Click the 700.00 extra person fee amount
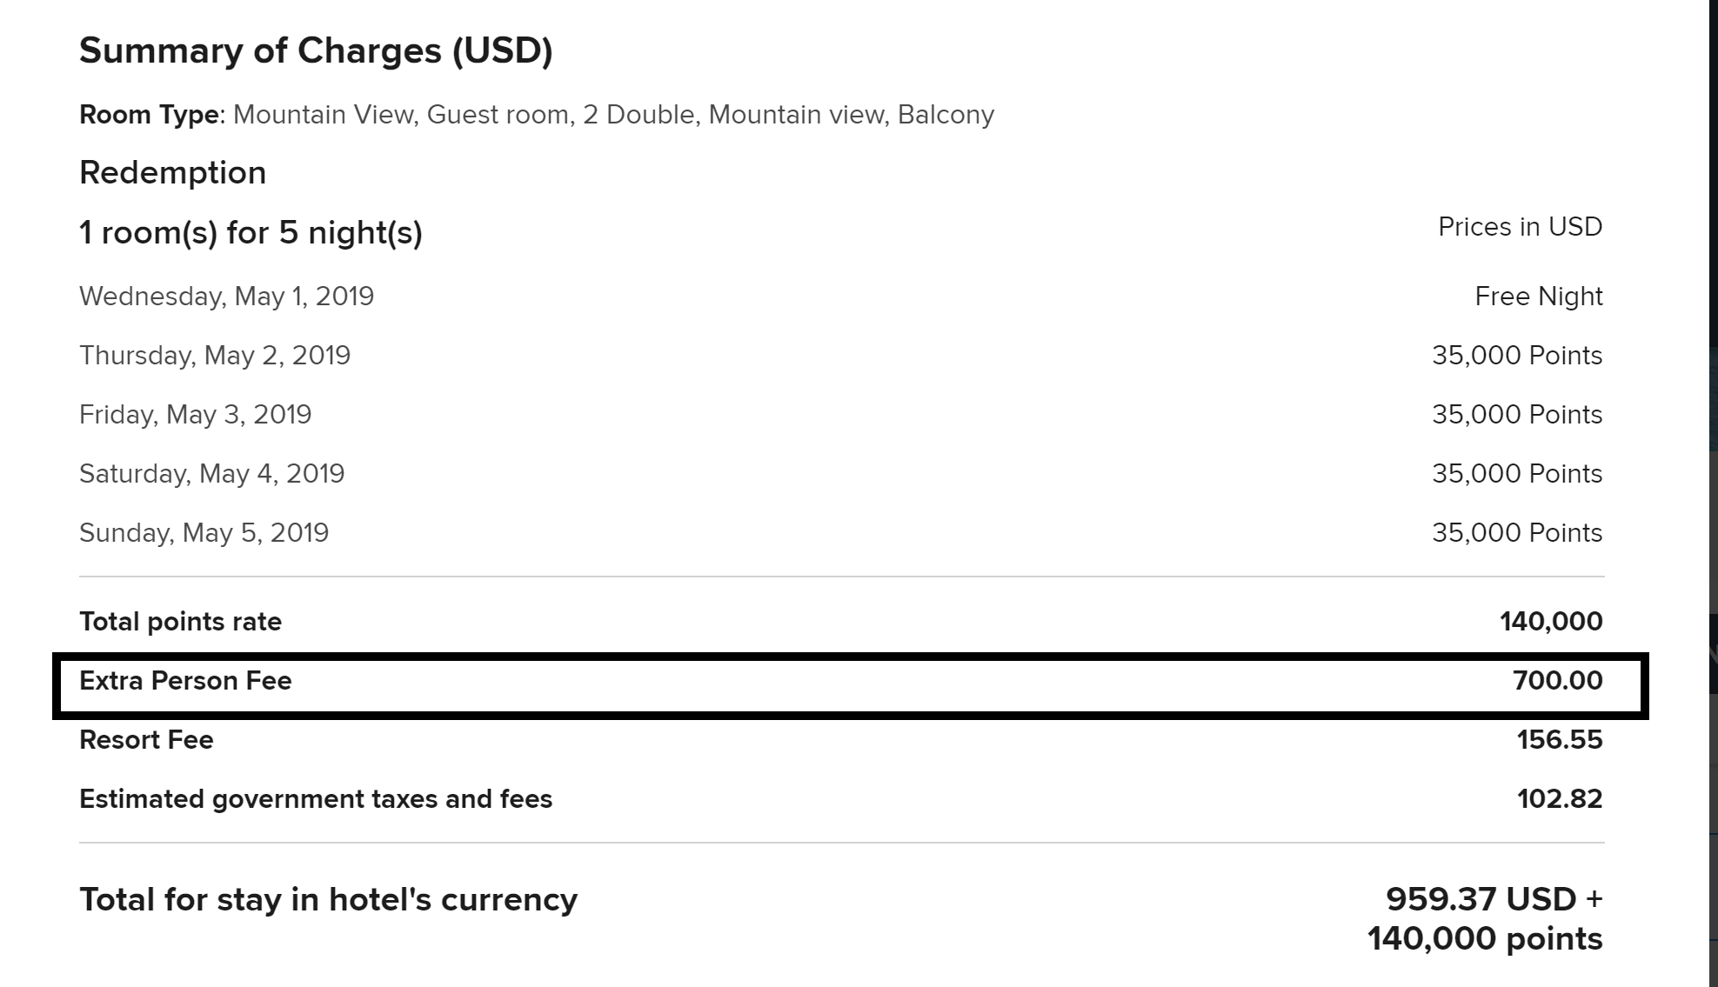 point(1556,681)
